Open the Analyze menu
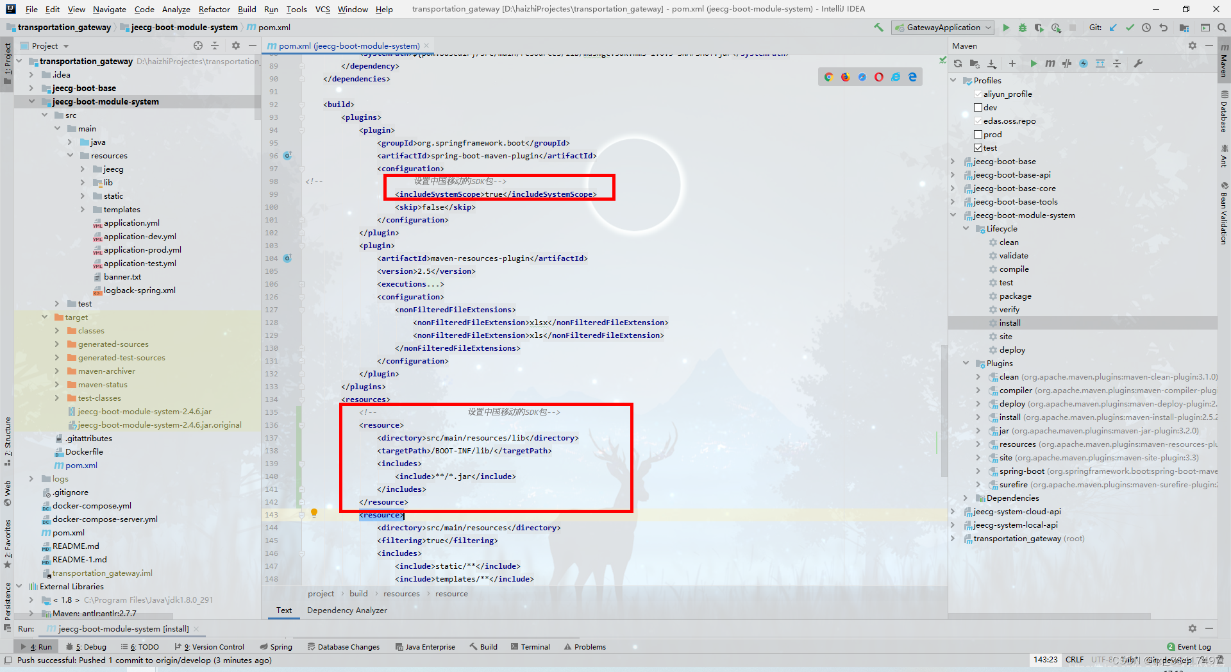 (x=176, y=9)
